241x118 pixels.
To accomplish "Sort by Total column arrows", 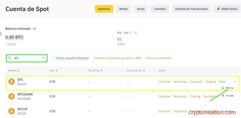I will click(57, 71).
